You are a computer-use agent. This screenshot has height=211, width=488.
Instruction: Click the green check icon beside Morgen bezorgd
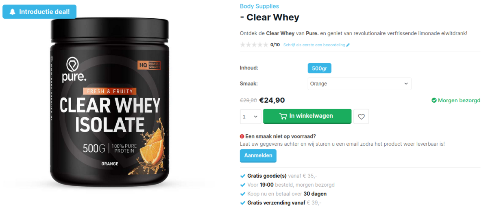[x=434, y=100]
